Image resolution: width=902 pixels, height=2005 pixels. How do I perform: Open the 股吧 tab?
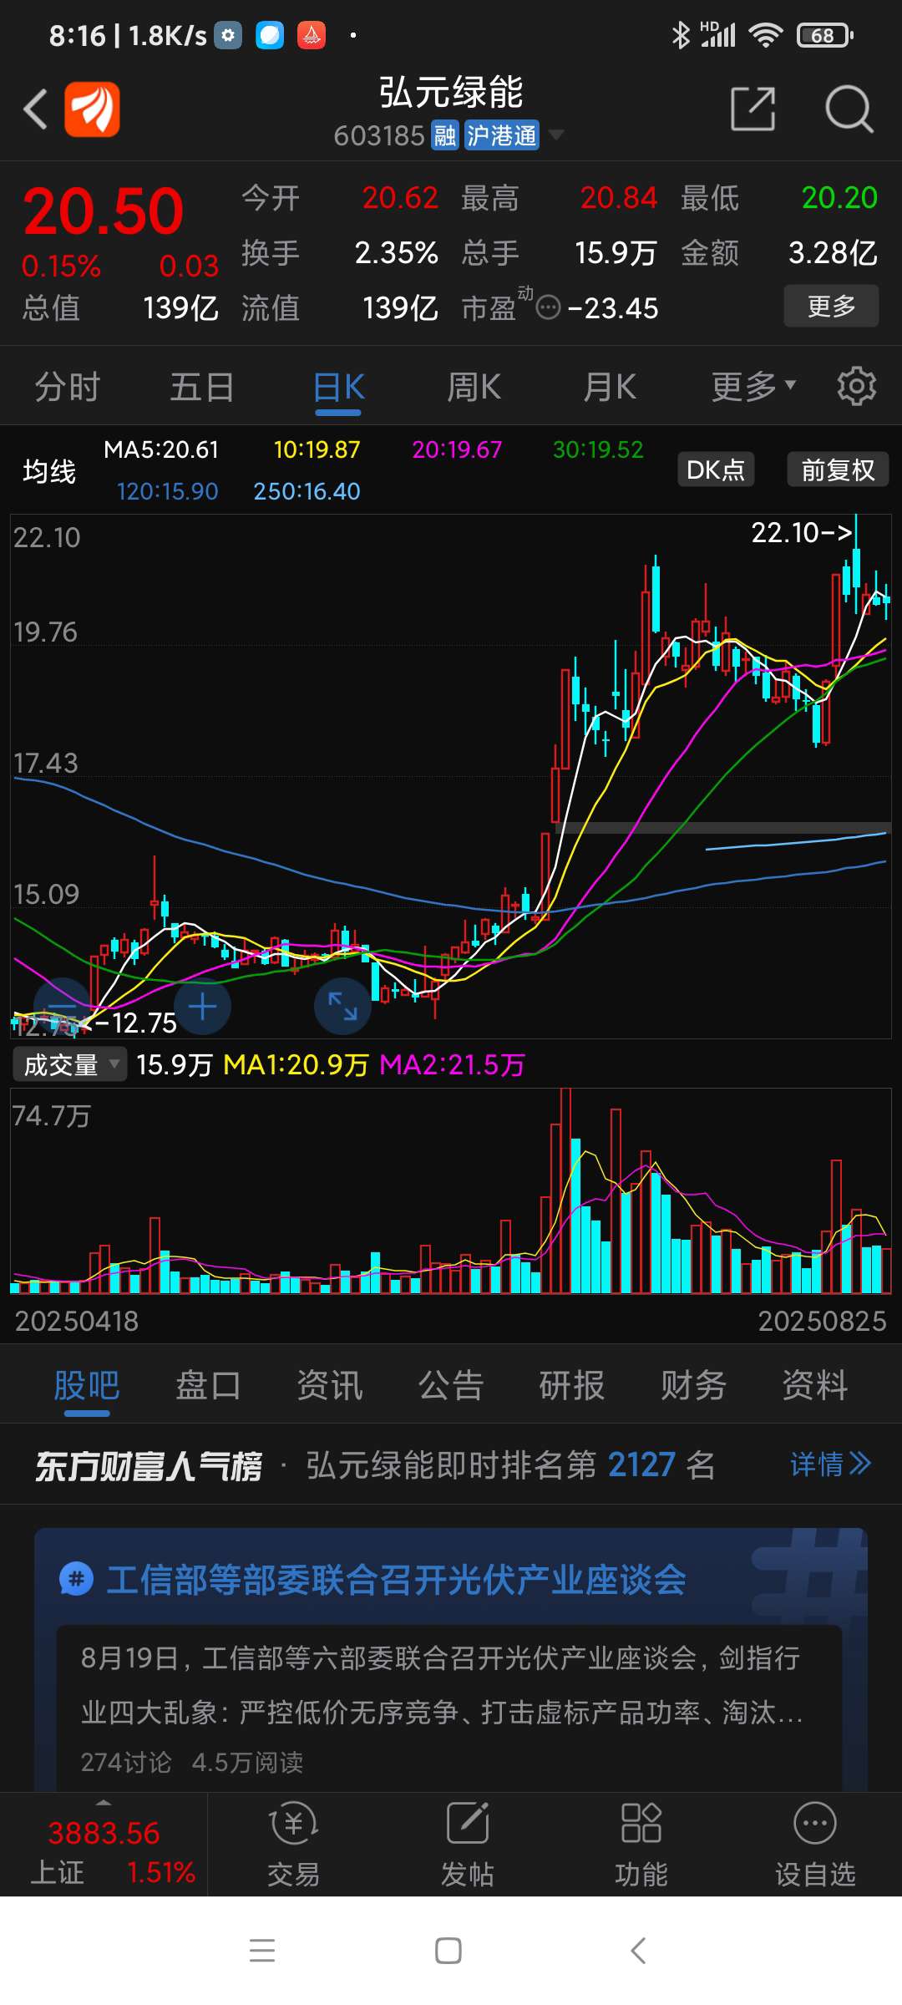tap(87, 1385)
